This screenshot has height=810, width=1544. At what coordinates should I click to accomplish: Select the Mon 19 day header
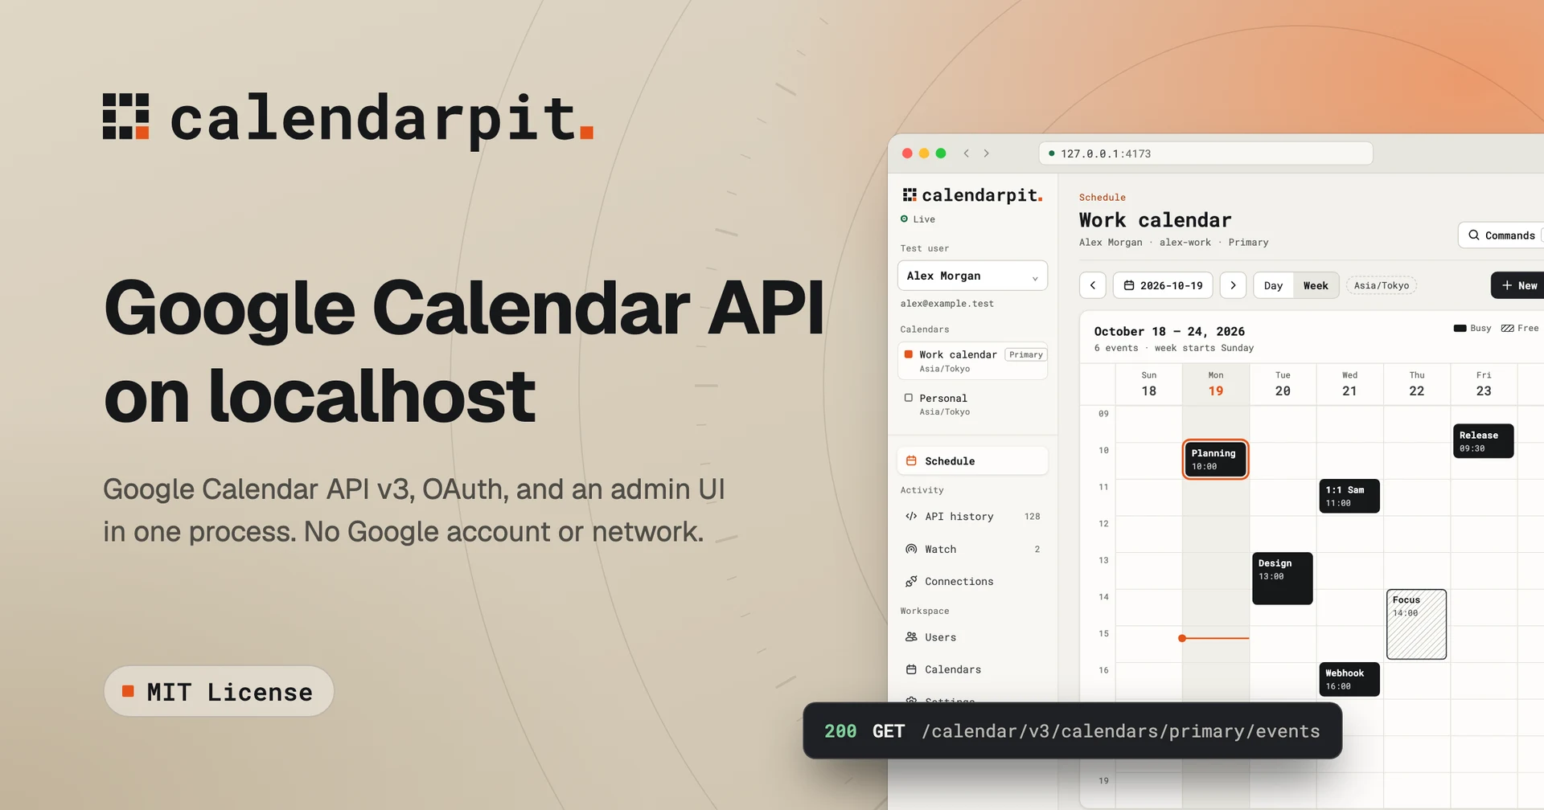coord(1216,384)
